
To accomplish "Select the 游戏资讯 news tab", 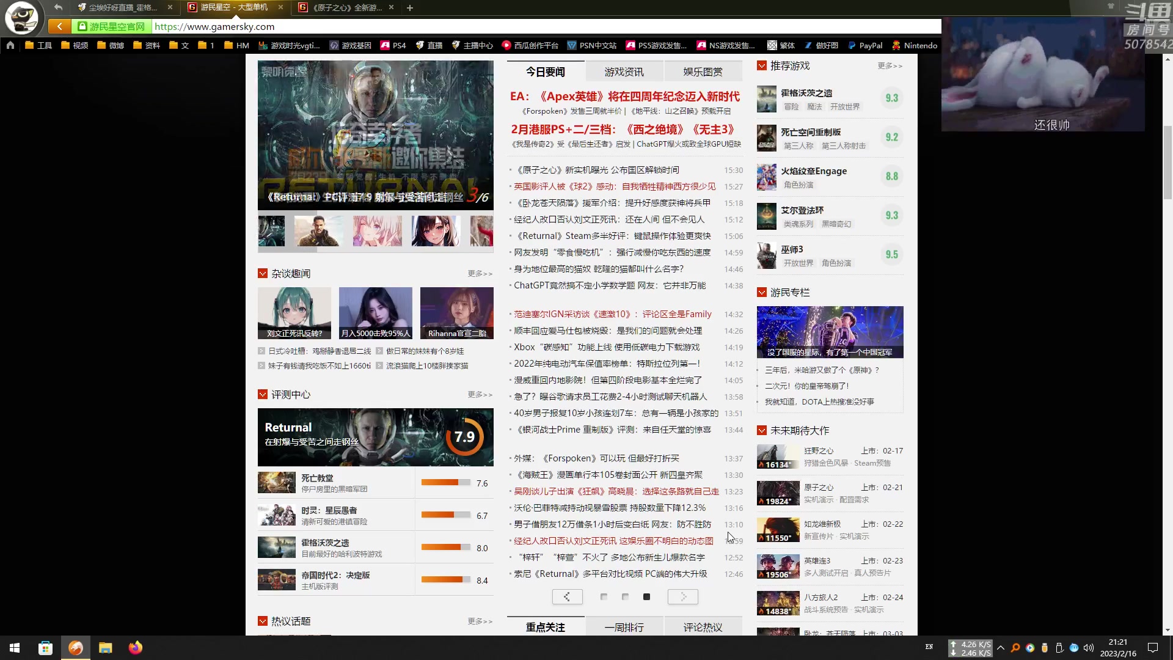I will coord(624,71).
